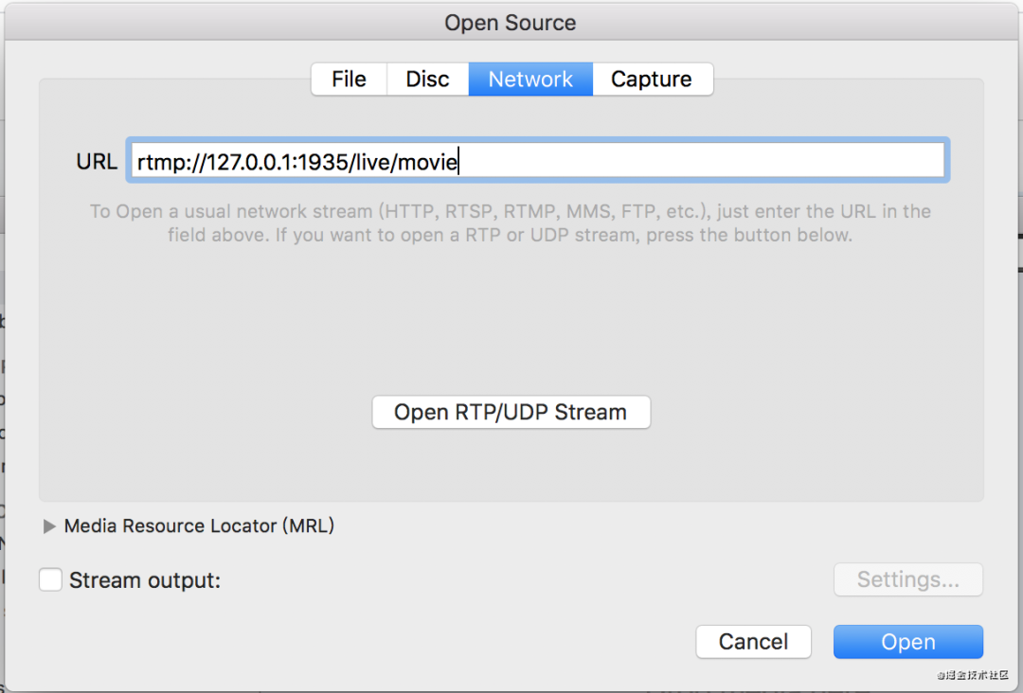Viewport: 1023px width, 693px height.
Task: Enable the Stream output checkbox
Action: [x=51, y=579]
